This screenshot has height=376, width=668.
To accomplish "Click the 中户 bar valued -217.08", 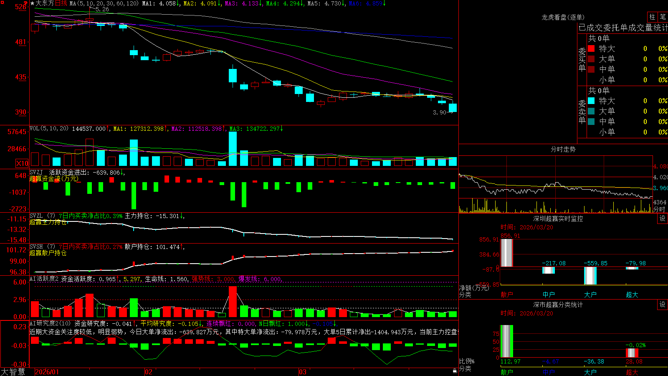I will point(548,270).
